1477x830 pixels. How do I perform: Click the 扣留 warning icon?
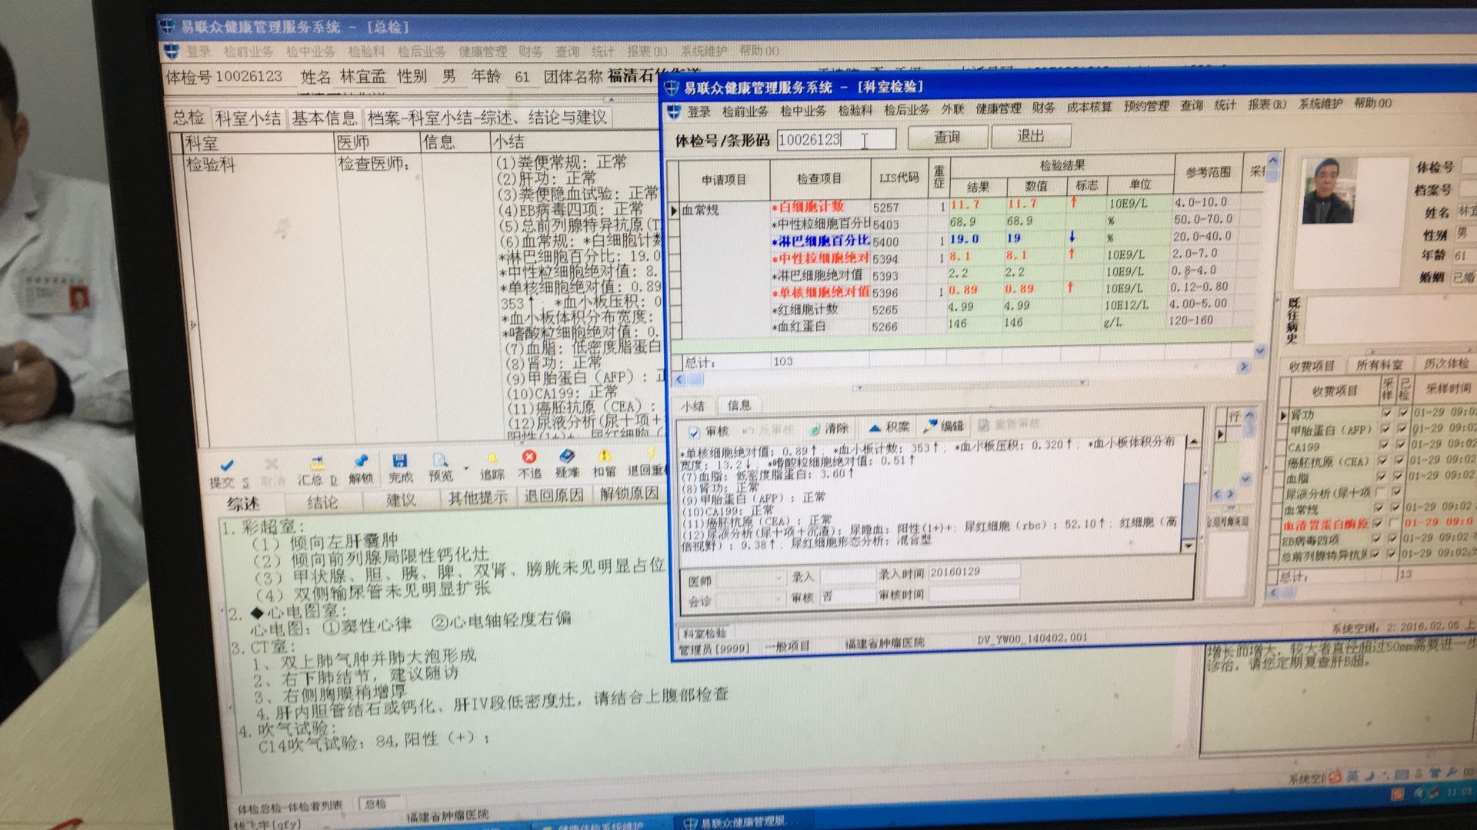coord(605,456)
